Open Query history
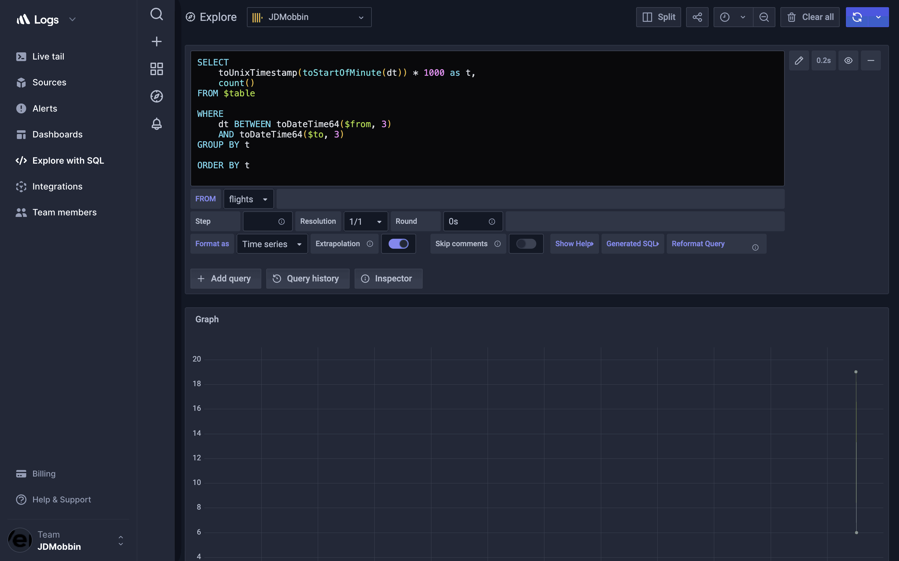The width and height of the screenshot is (899, 561). (x=307, y=279)
